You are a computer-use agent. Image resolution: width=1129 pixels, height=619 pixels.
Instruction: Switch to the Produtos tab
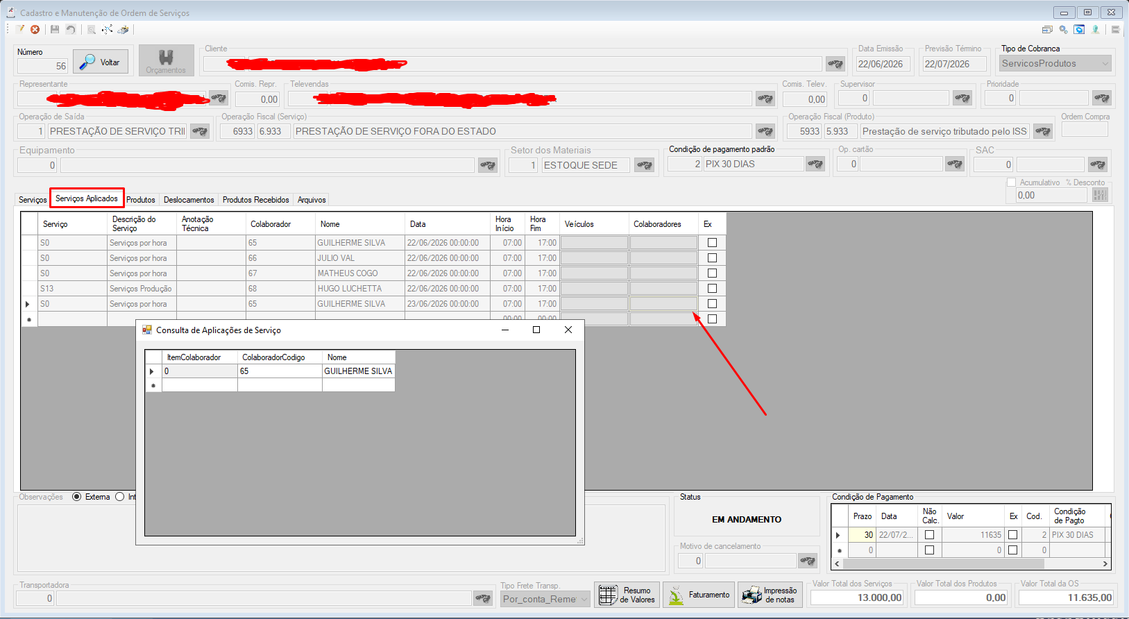pos(141,200)
